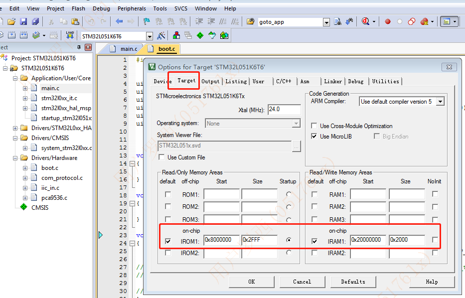465x298 pixels.
Task: Select the IROM1 Startup radio button
Action: click(289, 240)
